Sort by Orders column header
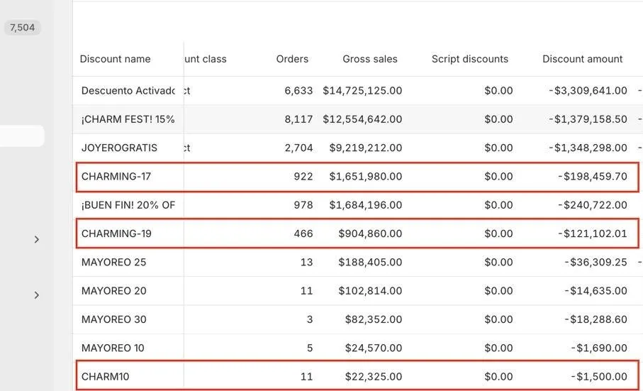 pyautogui.click(x=292, y=59)
